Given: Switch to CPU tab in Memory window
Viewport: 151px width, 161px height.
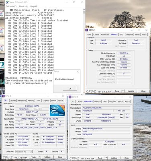Looking at the screenshot, I should 89,35.
